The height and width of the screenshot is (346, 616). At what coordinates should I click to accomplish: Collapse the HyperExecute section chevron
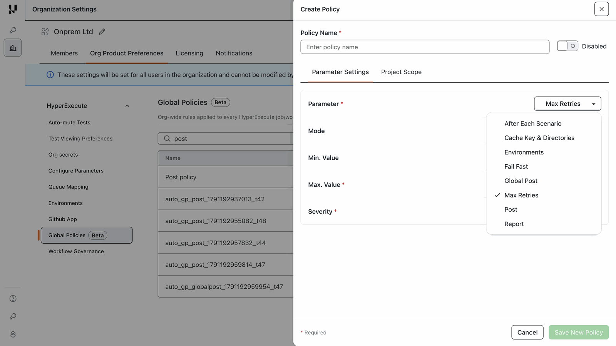click(127, 106)
